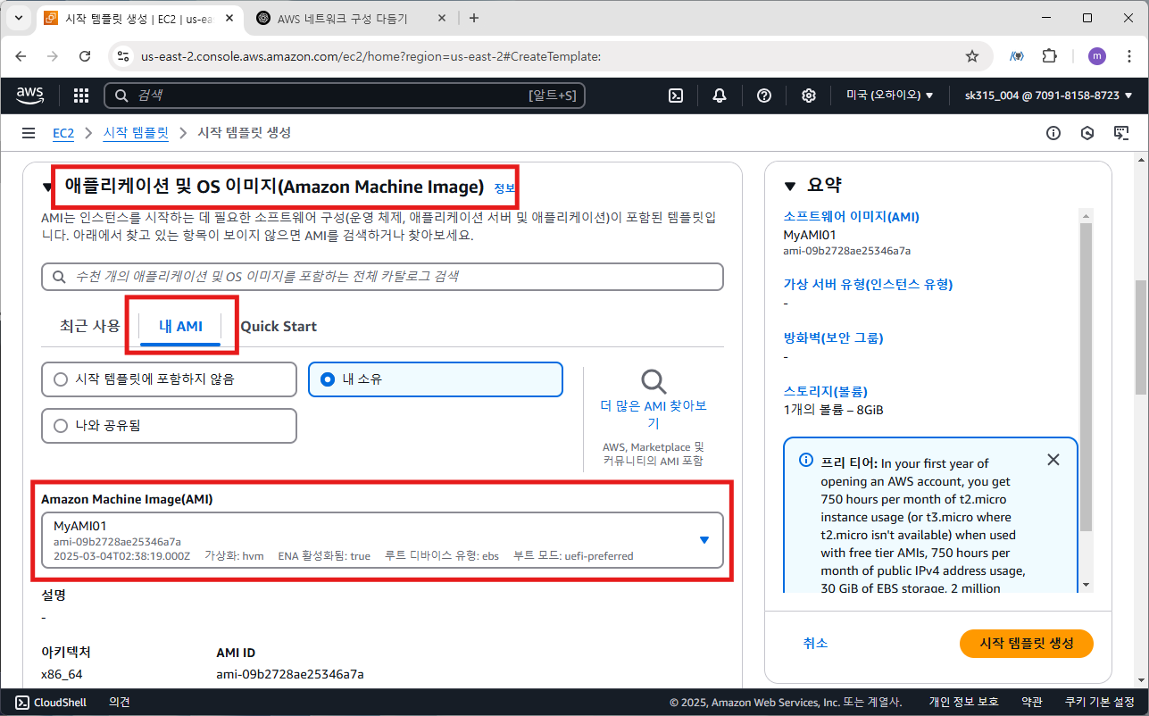The height and width of the screenshot is (716, 1149).
Task: Toggle the side navigation hamburger menu
Action: [x=29, y=133]
